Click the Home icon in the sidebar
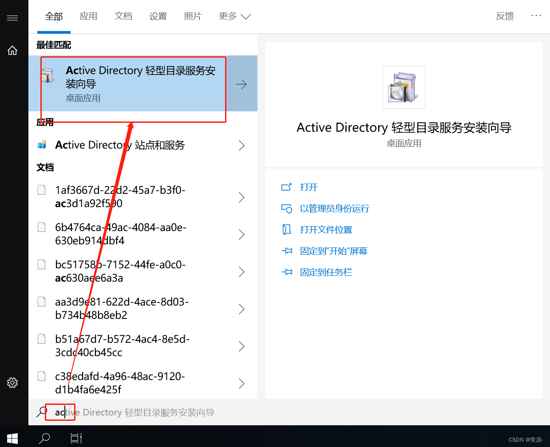 coord(12,51)
